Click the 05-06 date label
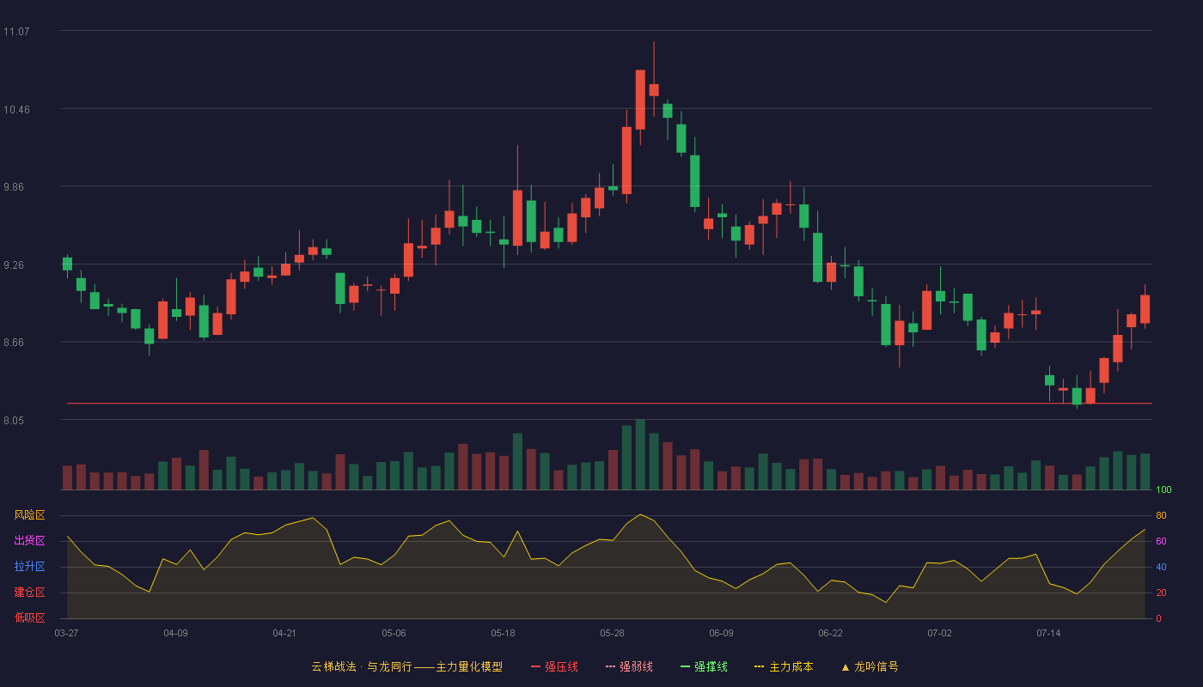 pos(394,633)
